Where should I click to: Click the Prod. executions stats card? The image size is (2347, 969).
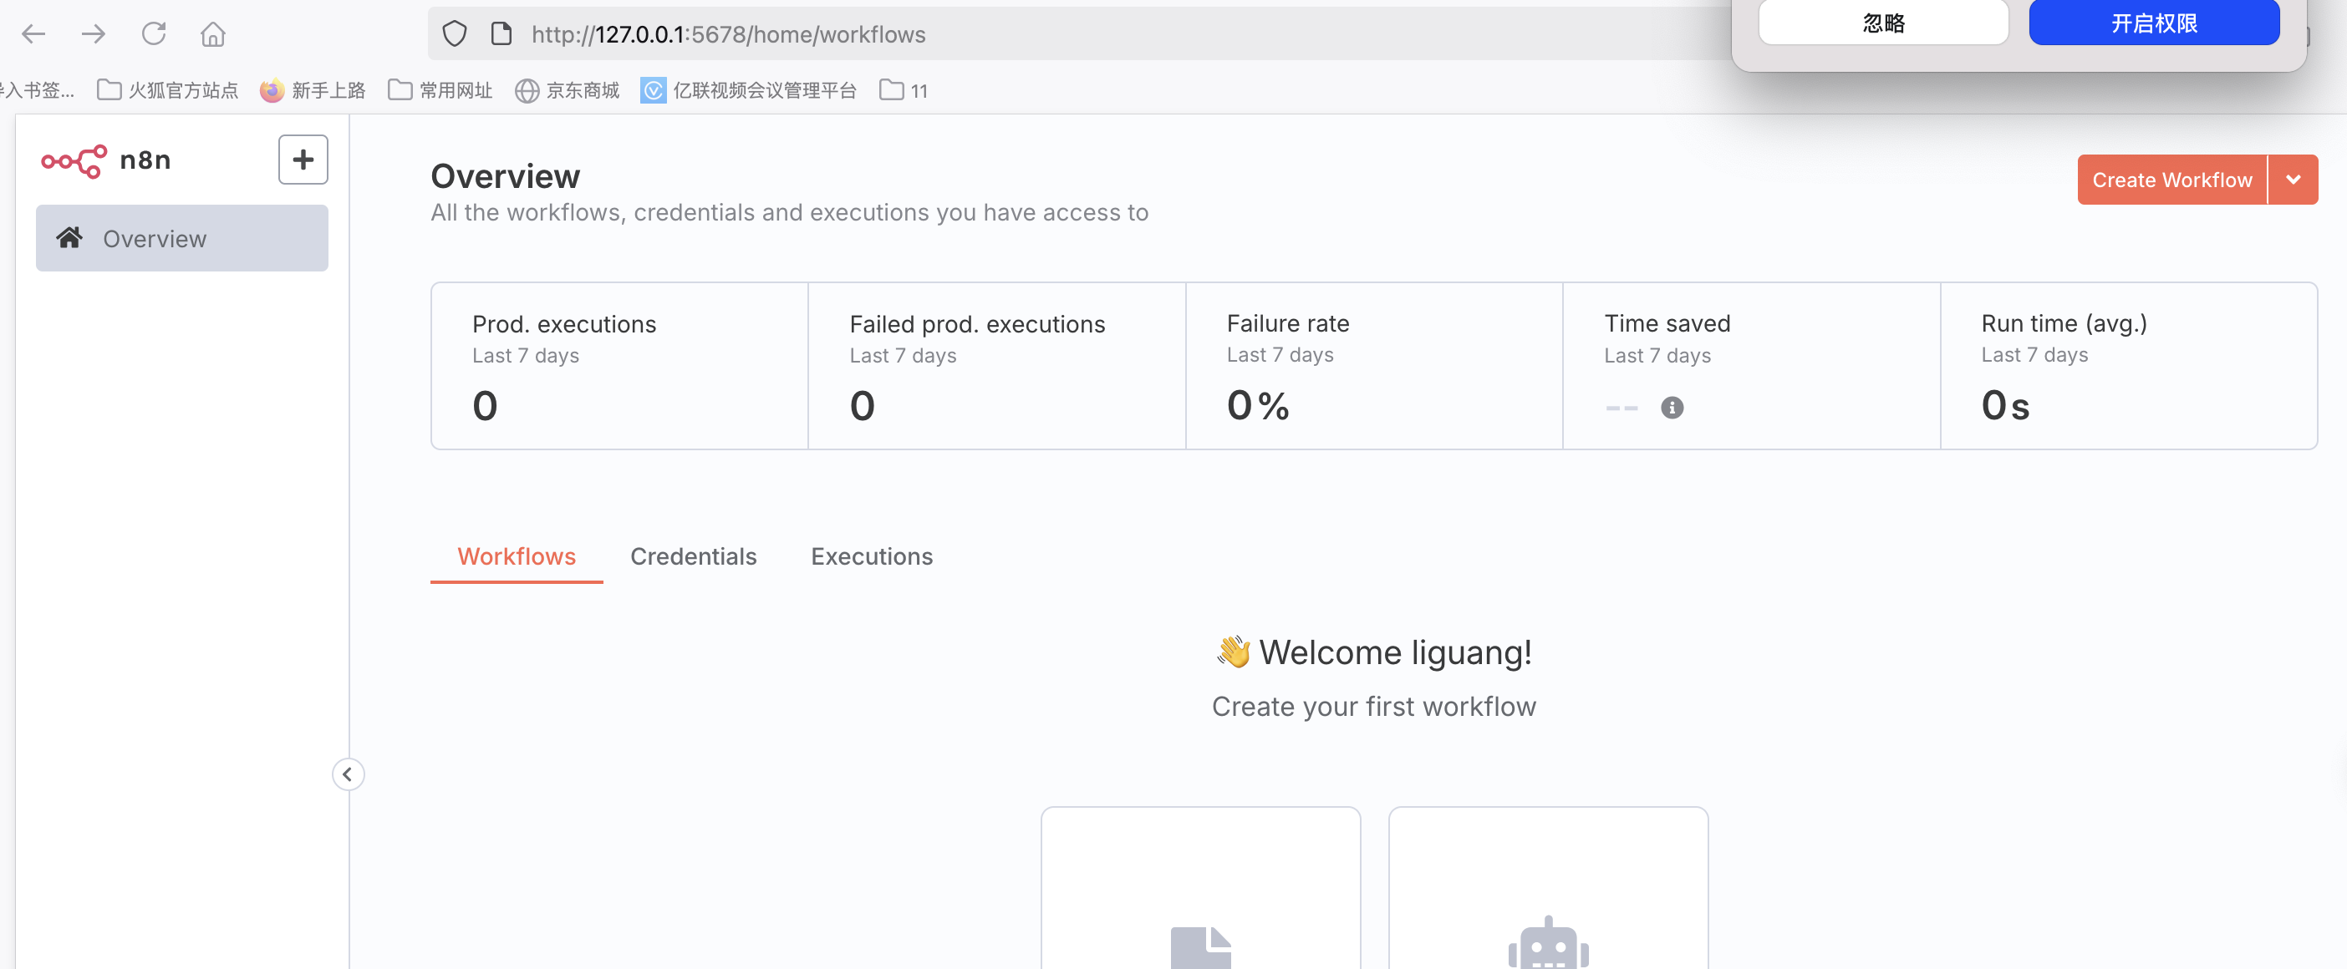(x=619, y=365)
